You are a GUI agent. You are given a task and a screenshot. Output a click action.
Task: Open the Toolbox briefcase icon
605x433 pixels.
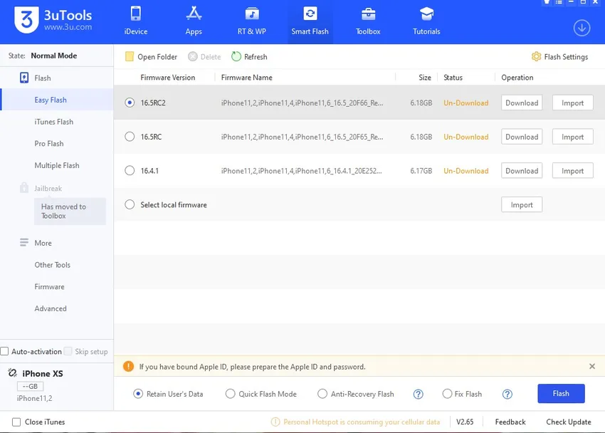click(x=368, y=14)
